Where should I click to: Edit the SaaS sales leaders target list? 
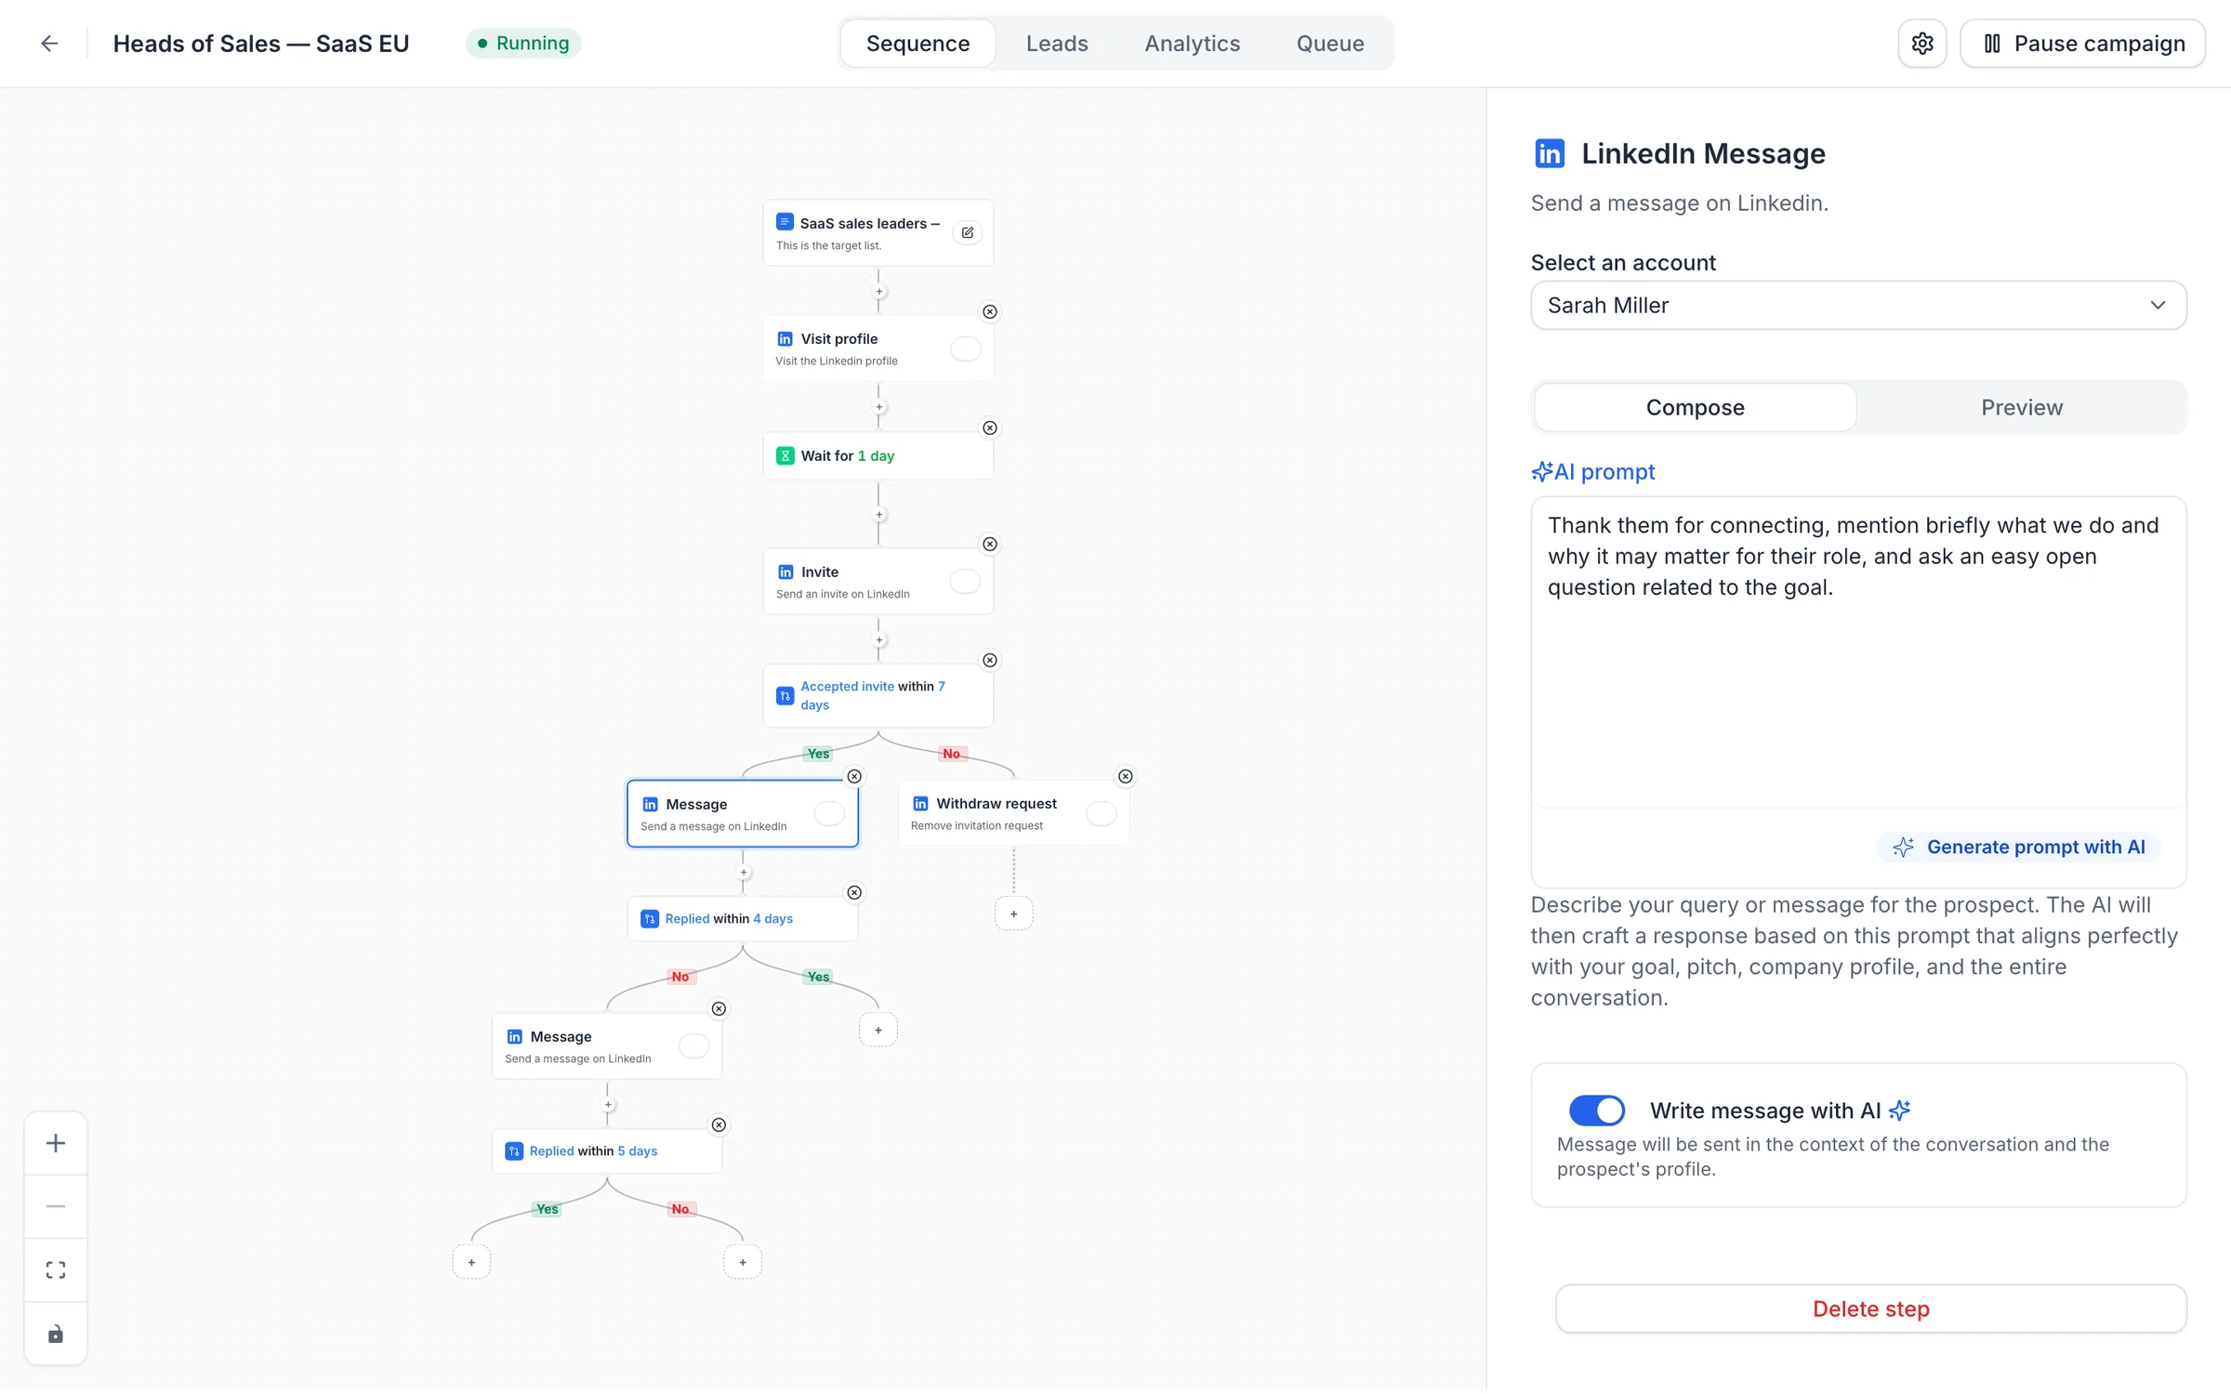pyautogui.click(x=968, y=232)
